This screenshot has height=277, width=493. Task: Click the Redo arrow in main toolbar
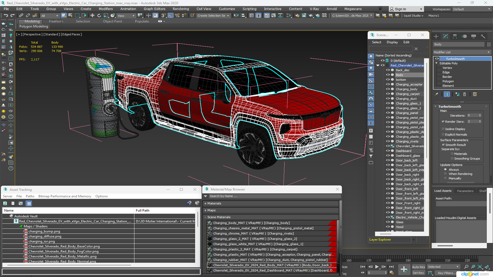coord(12,16)
